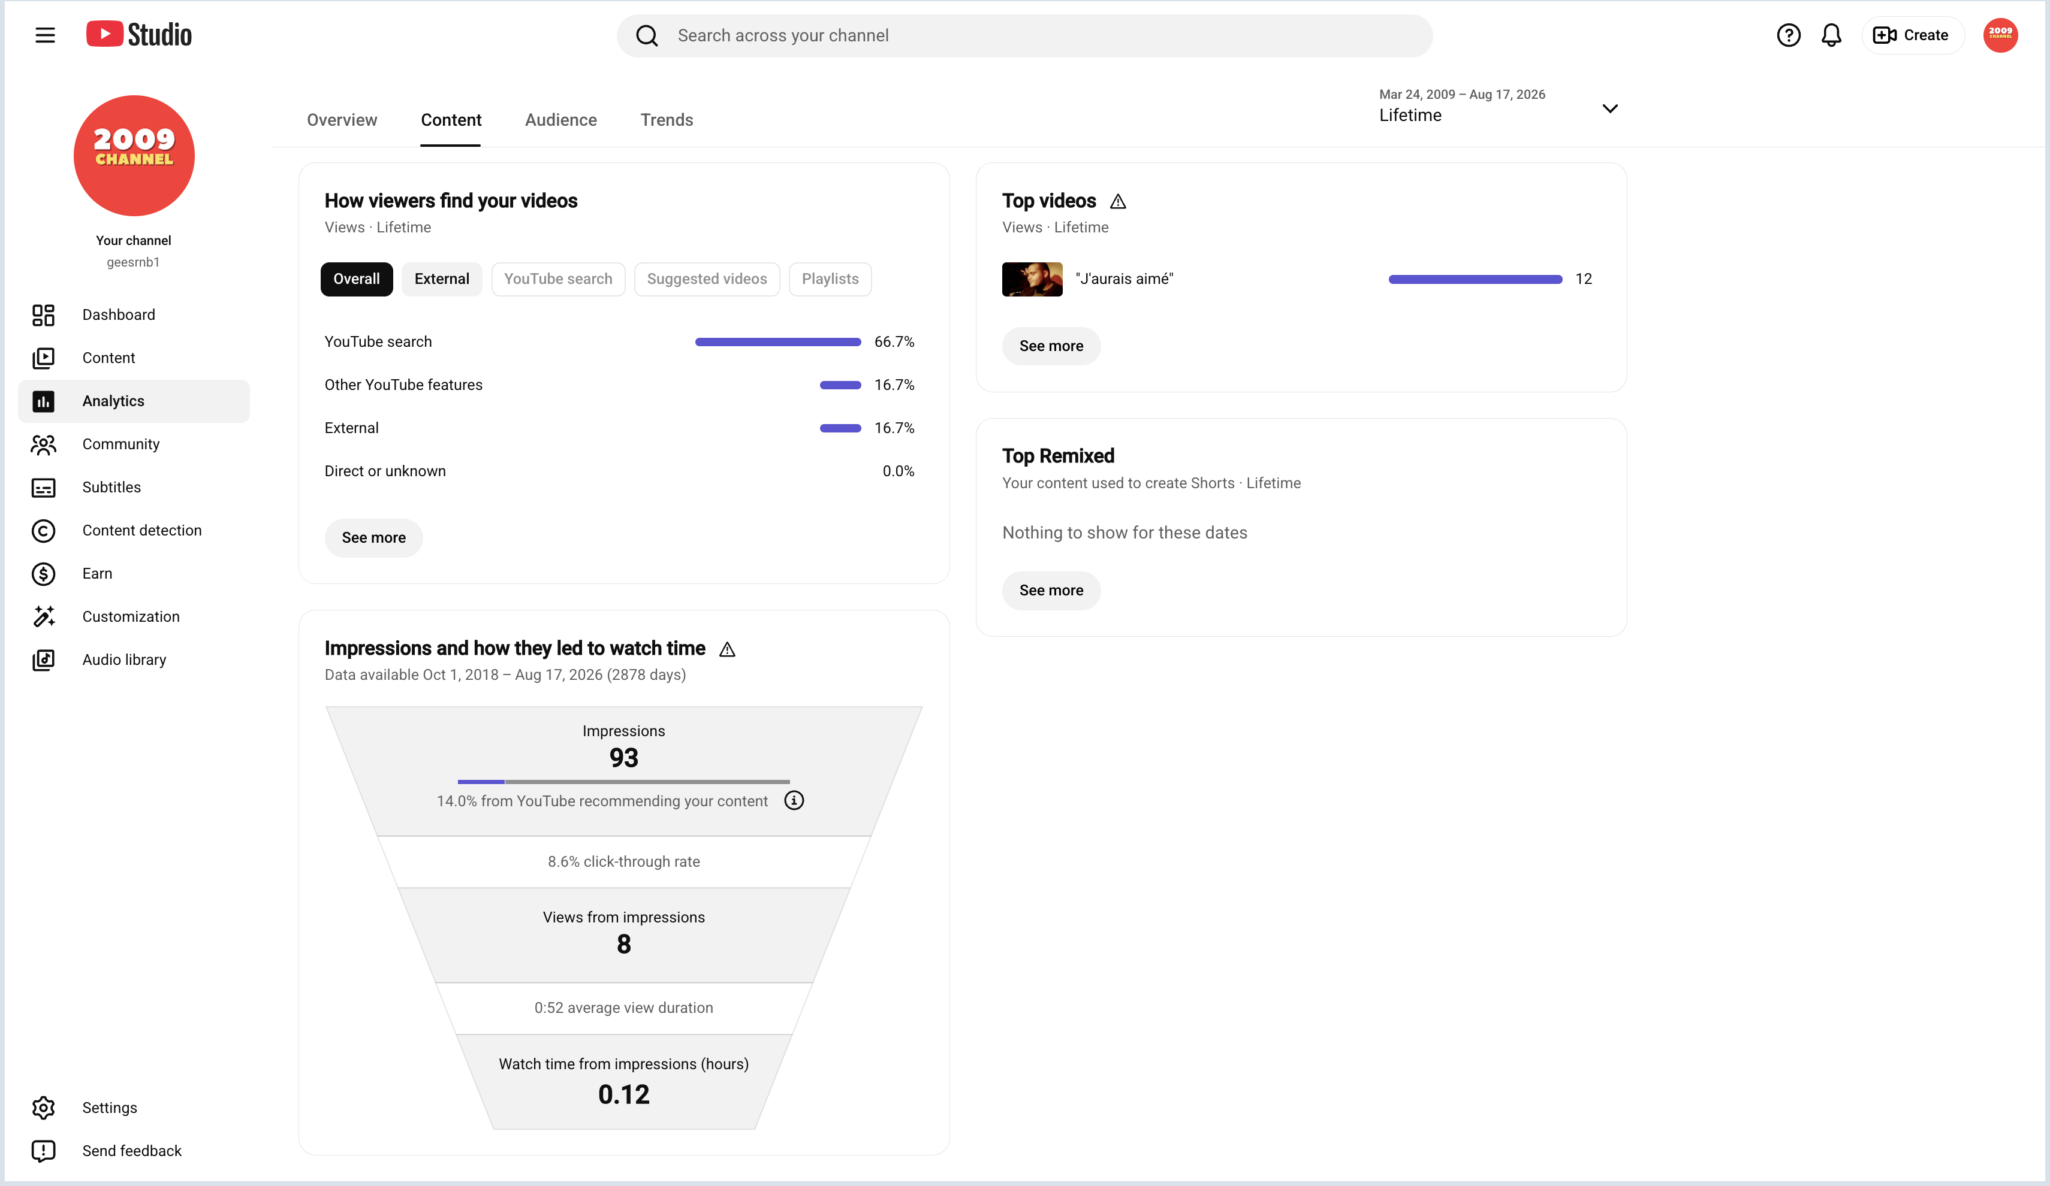Viewport: 2050px width, 1186px height.
Task: Click the warning icon beside Impressions heading
Action: (x=727, y=649)
